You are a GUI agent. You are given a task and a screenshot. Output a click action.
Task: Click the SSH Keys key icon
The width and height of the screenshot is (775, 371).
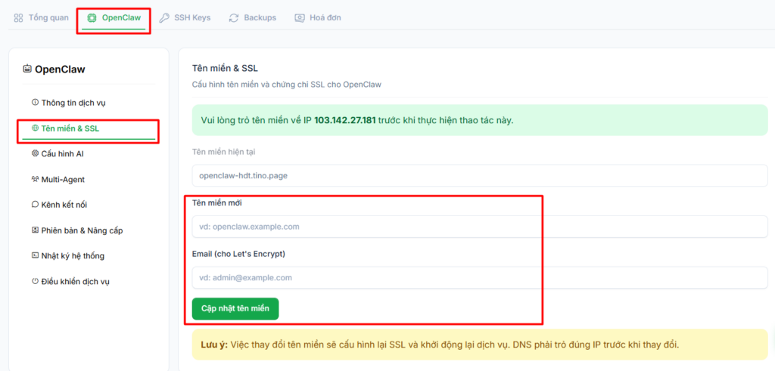(164, 18)
